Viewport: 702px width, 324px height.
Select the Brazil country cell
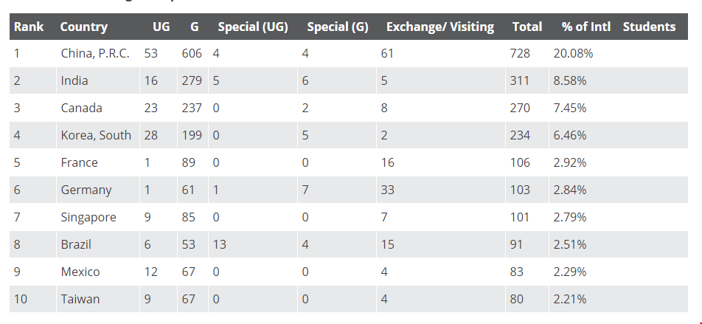pyautogui.click(x=76, y=245)
